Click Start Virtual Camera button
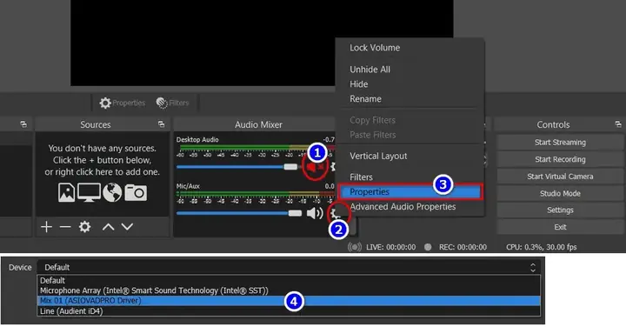The width and height of the screenshot is (626, 327). [560, 176]
